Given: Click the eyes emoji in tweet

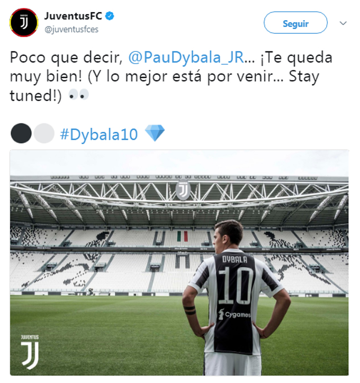Looking at the screenshot, I should point(78,94).
